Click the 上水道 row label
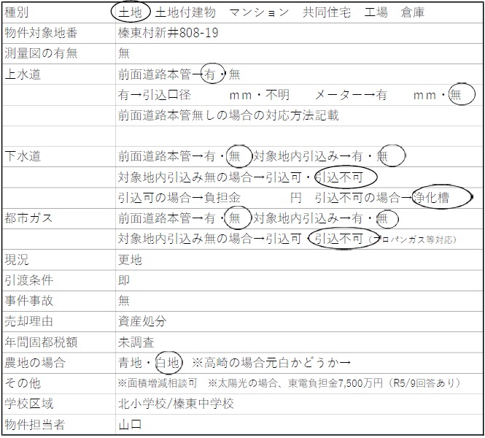The width and height of the screenshot is (485, 438). 23,74
